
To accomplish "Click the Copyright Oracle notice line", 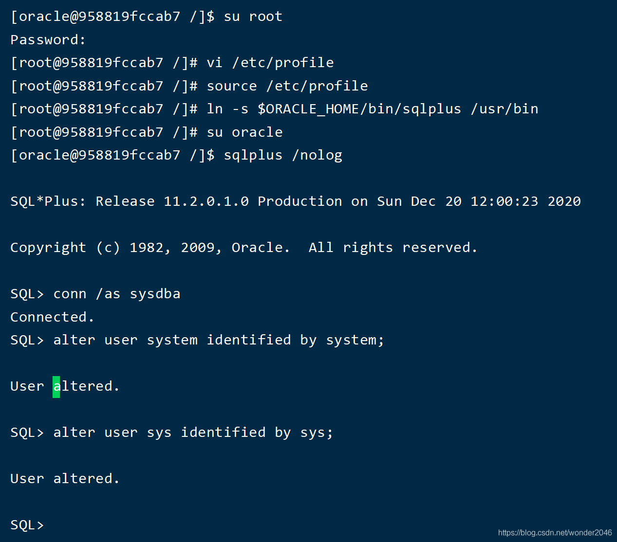I will click(243, 248).
